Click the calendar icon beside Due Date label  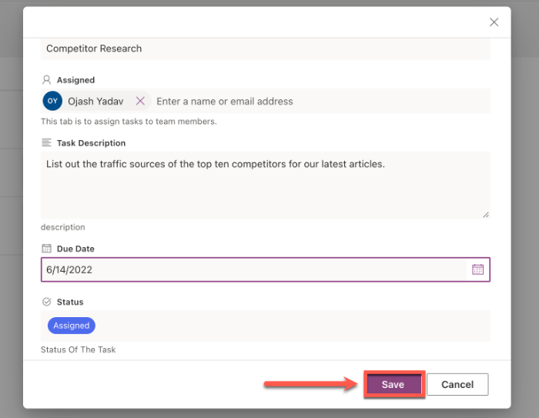point(47,249)
